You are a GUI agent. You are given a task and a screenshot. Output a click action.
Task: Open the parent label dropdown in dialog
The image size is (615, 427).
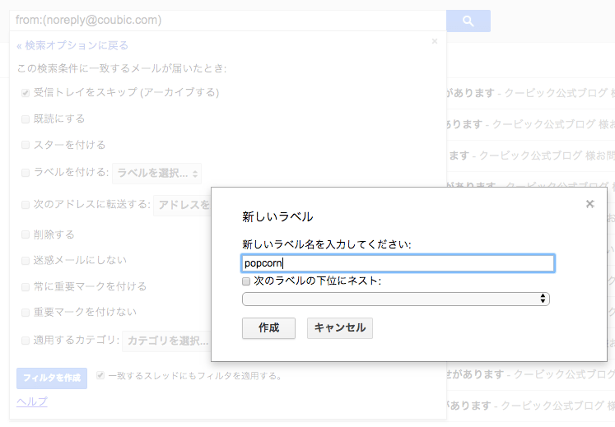tap(396, 299)
